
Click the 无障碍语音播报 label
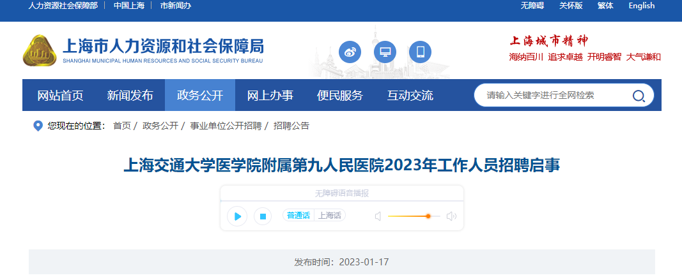[342, 194]
